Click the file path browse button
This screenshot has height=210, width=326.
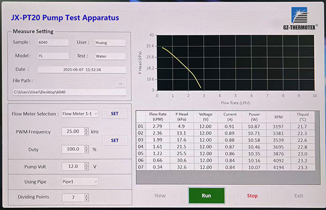click(121, 83)
